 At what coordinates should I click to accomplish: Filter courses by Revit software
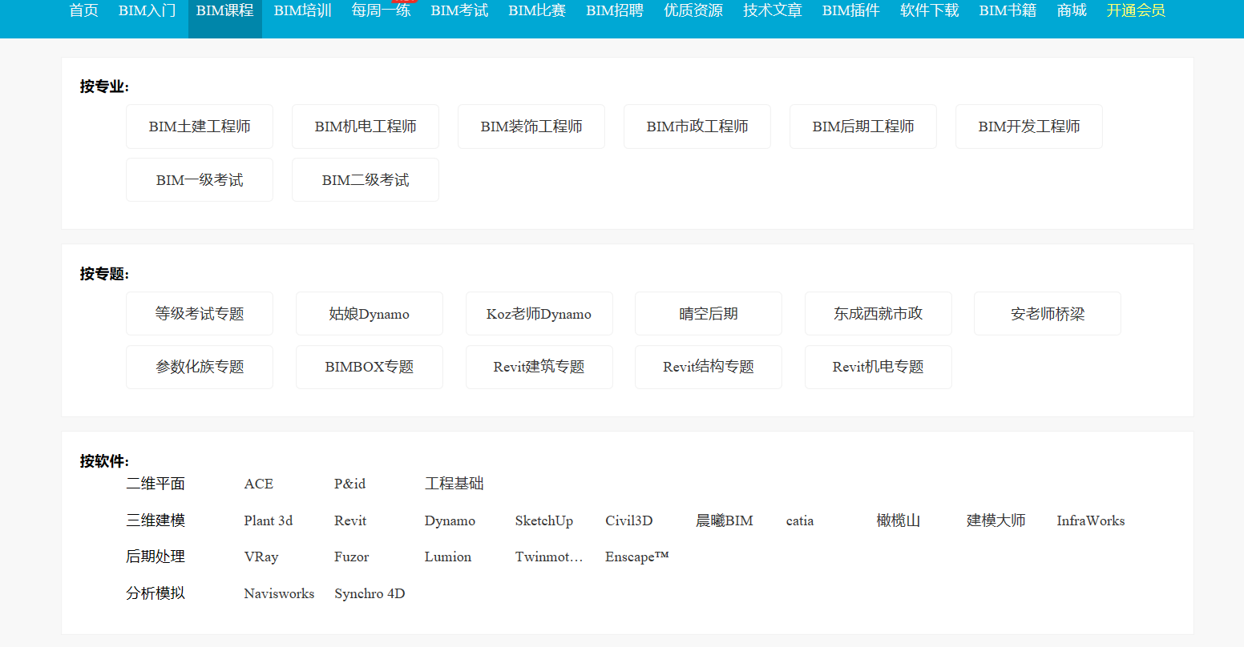[x=350, y=520]
